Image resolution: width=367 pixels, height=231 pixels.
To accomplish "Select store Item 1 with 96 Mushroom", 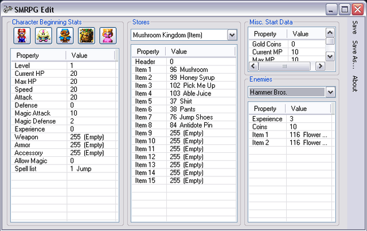I will (x=183, y=70).
